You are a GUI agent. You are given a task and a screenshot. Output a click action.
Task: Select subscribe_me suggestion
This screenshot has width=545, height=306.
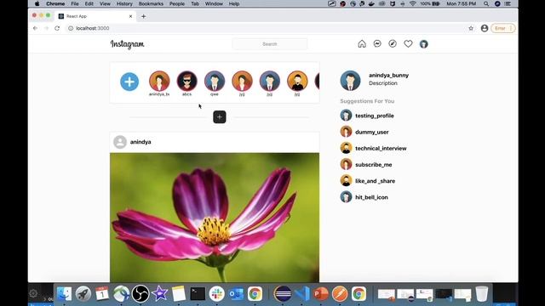(x=373, y=164)
